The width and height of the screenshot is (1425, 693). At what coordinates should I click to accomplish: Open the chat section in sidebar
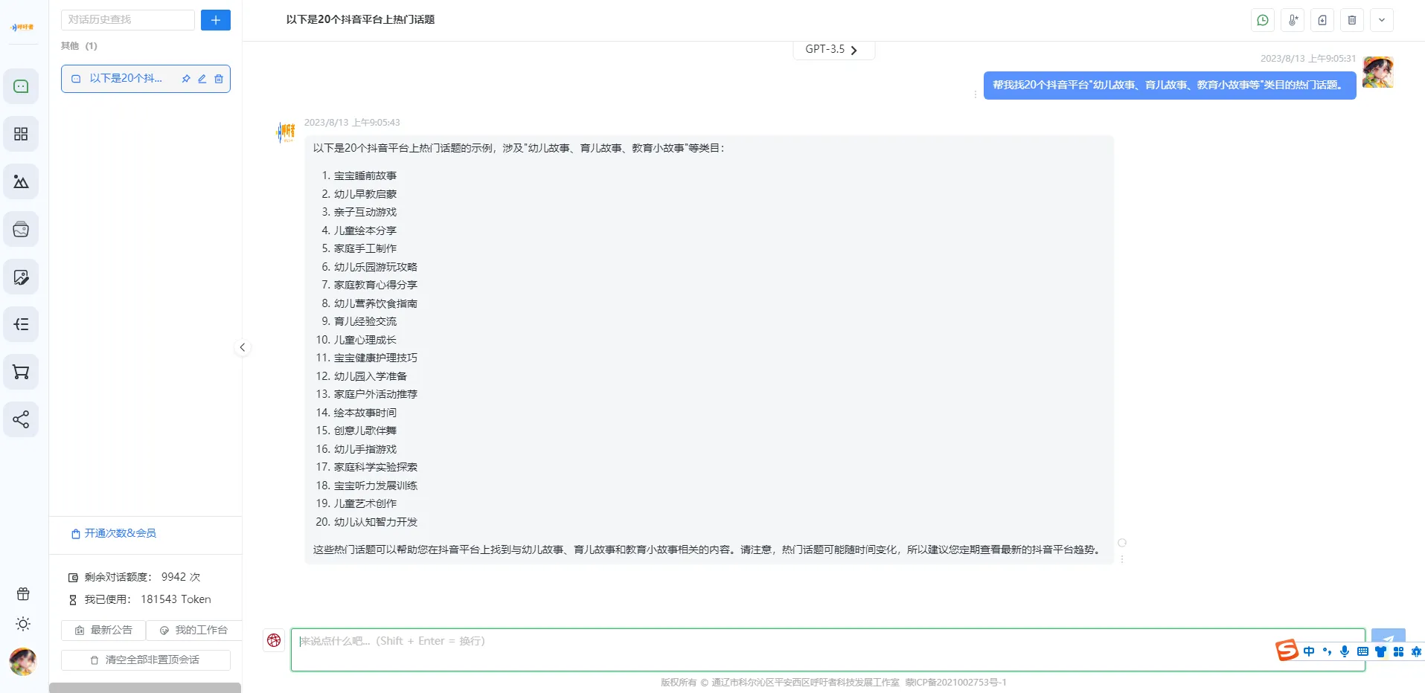[21, 86]
